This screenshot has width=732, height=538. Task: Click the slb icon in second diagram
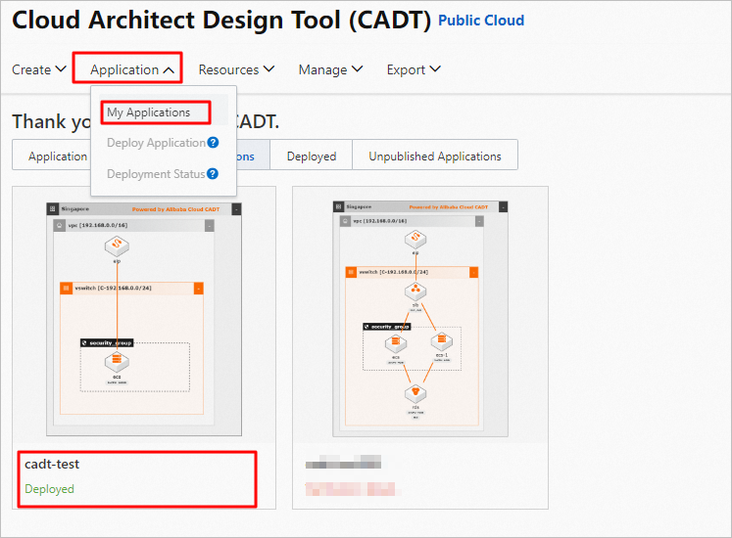(x=415, y=291)
